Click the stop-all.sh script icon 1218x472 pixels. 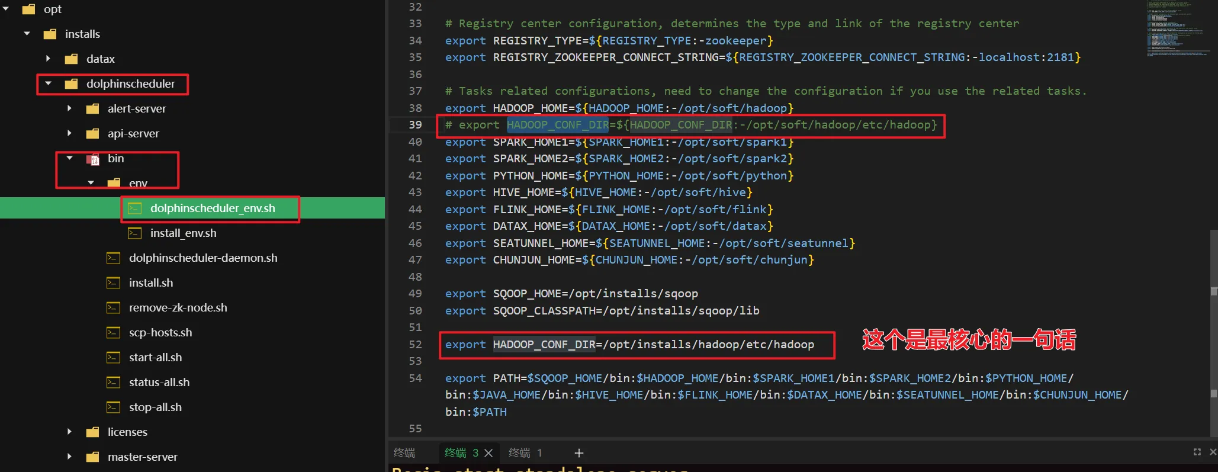pos(114,407)
